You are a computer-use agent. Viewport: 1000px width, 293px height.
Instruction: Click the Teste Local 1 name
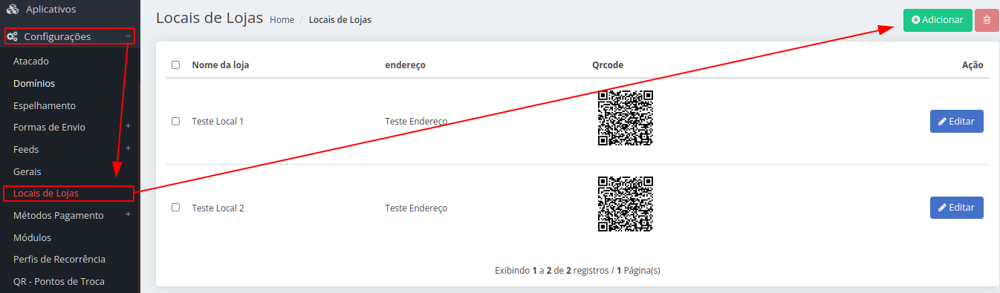pyautogui.click(x=218, y=121)
